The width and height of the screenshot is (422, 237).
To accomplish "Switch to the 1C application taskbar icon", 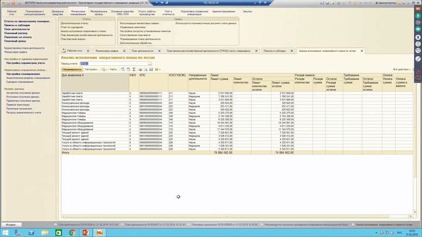I will (100, 232).
